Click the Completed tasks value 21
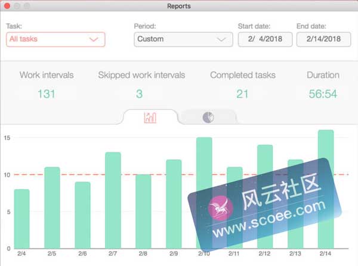 (242, 94)
